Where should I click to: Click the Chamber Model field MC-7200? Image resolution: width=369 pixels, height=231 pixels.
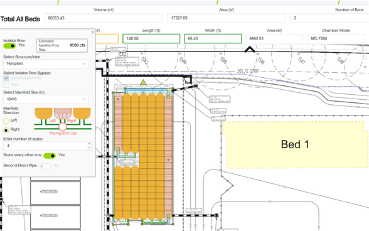click(336, 39)
